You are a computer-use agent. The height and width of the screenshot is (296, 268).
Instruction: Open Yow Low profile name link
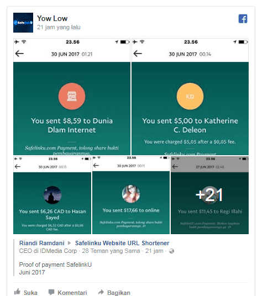pos(52,19)
